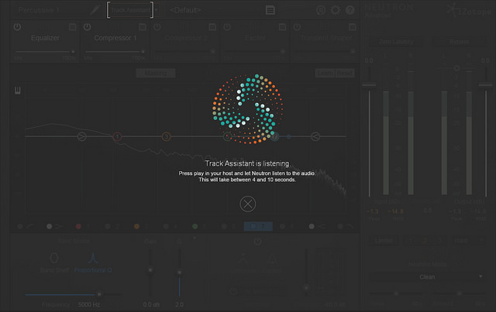The image size is (496, 312).
Task: Adjust the Gain vertical slider
Action: 150,270
